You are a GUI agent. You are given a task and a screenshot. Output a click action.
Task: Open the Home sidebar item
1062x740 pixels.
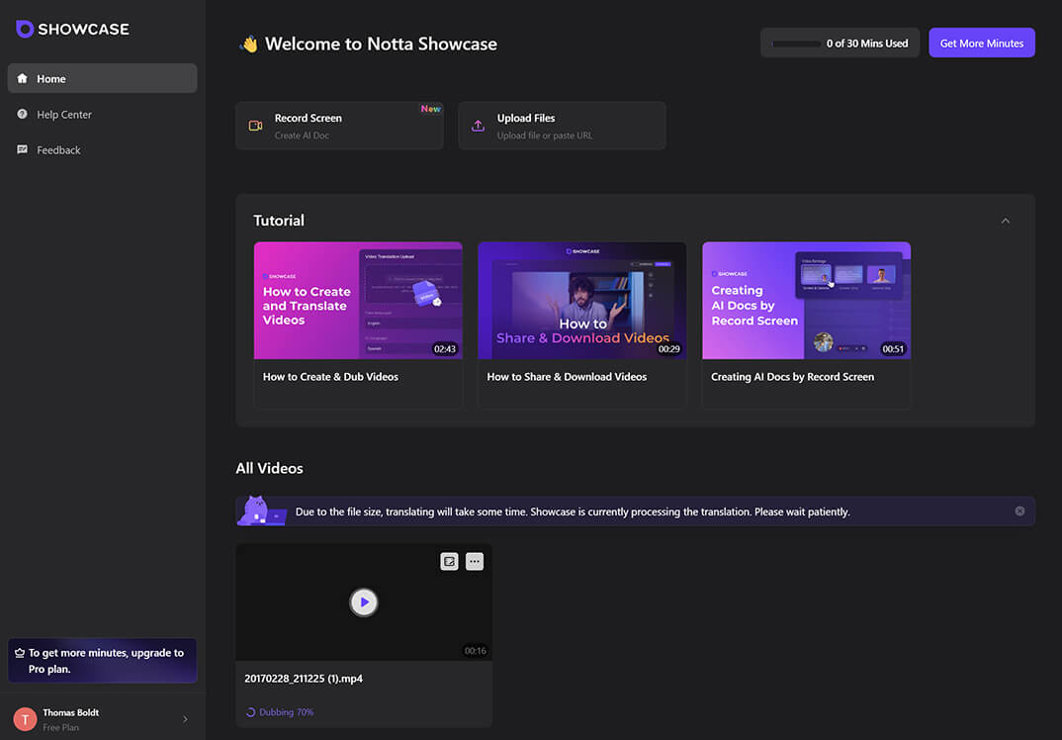[x=102, y=78]
